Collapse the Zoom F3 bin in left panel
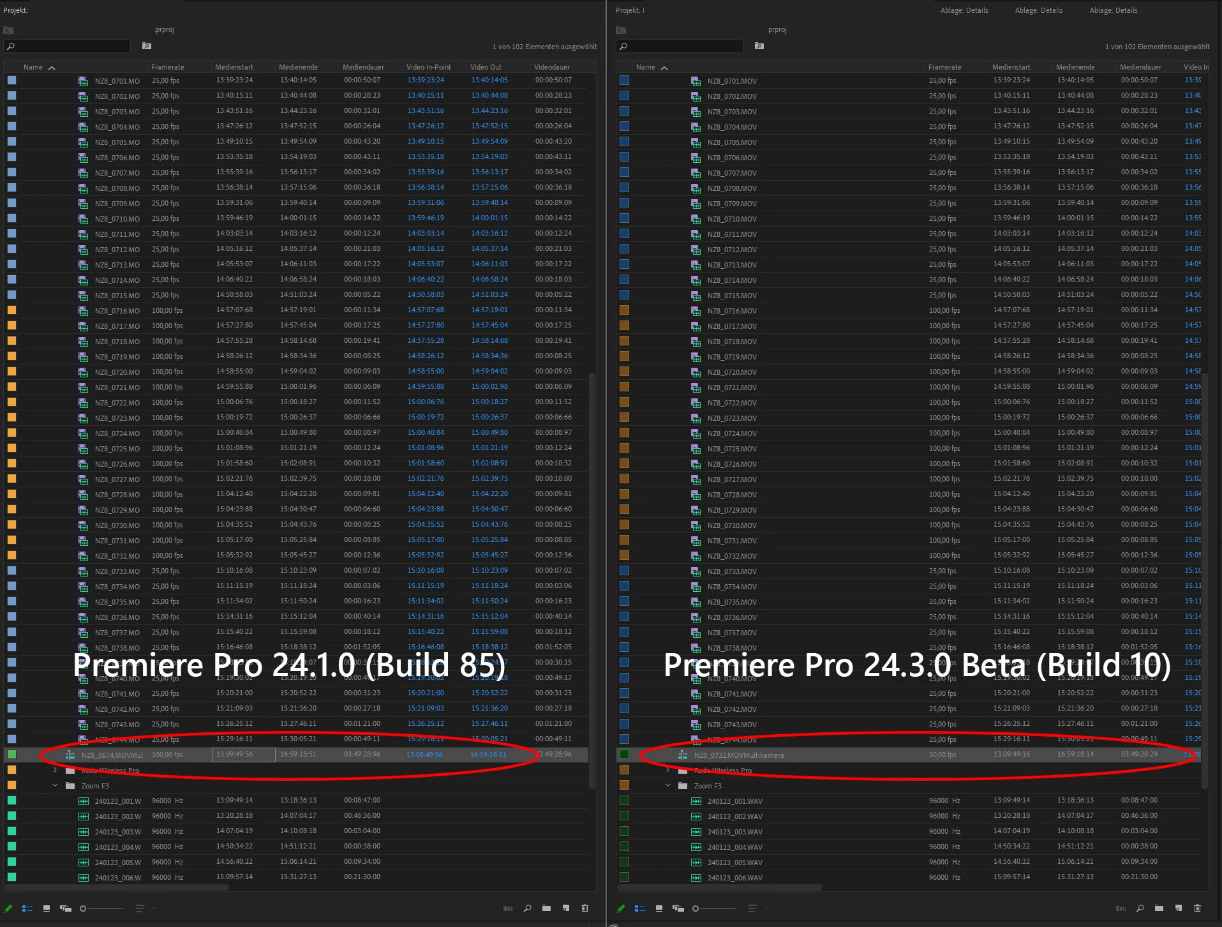Image resolution: width=1222 pixels, height=927 pixels. pos(56,785)
